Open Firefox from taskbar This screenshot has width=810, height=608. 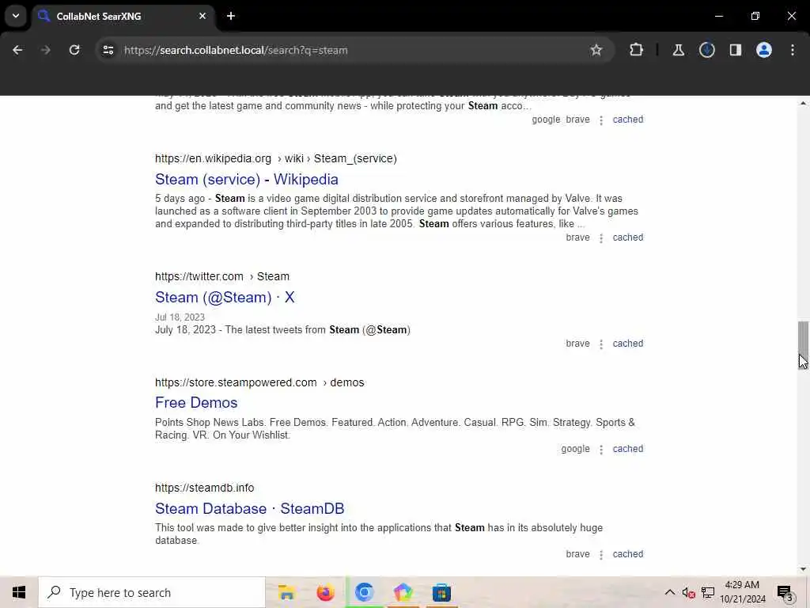pyautogui.click(x=325, y=592)
